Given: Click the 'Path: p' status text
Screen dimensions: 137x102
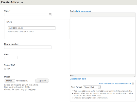Looking at the screenshot, I should [x=73, y=76].
